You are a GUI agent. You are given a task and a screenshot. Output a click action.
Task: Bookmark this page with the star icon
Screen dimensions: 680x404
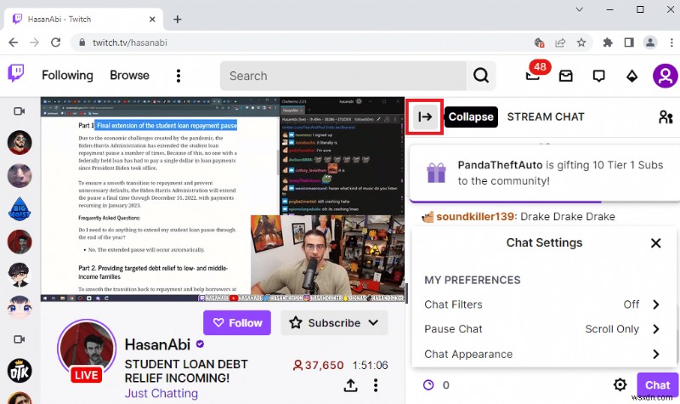tap(581, 43)
